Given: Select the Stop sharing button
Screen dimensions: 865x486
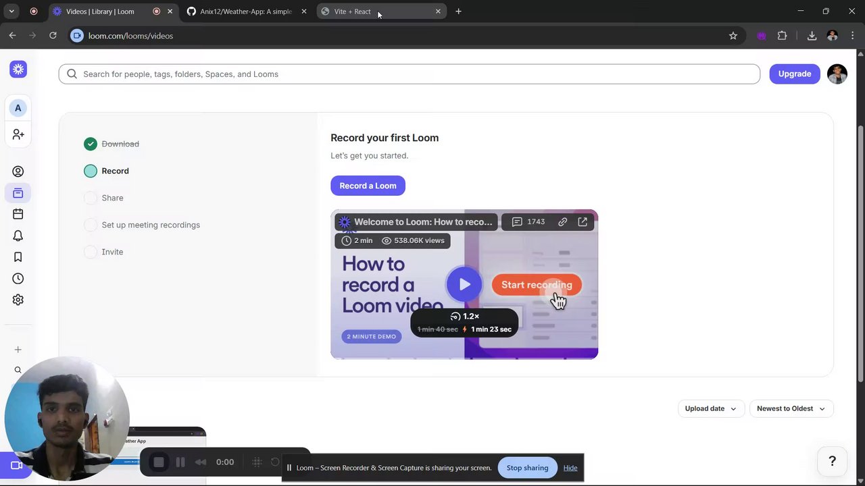Looking at the screenshot, I should 527,468.
